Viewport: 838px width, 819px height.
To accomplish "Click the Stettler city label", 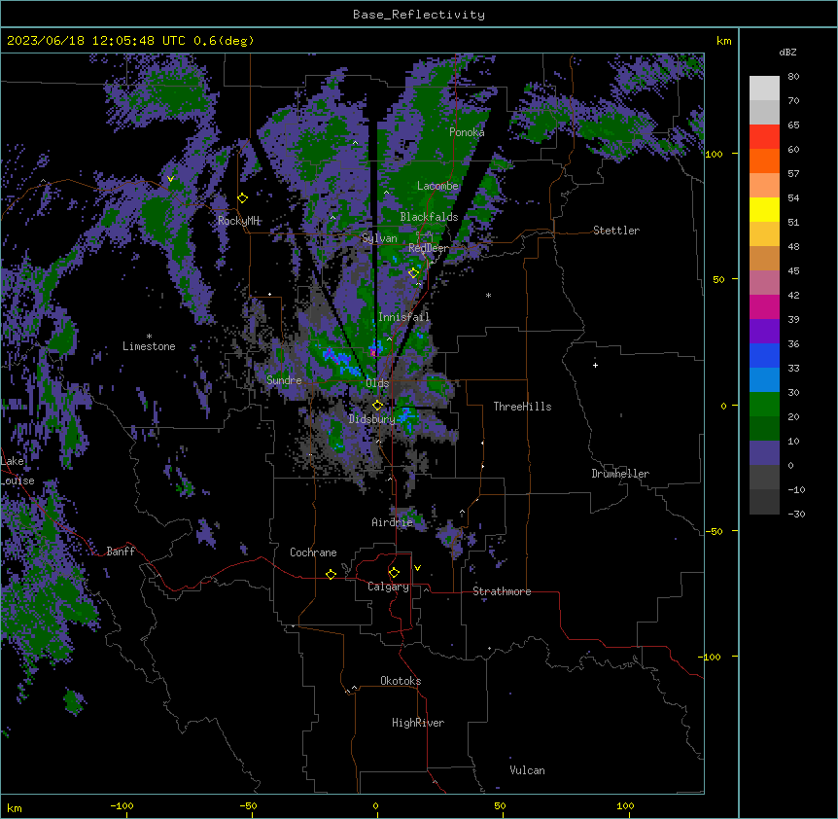I will coord(616,231).
